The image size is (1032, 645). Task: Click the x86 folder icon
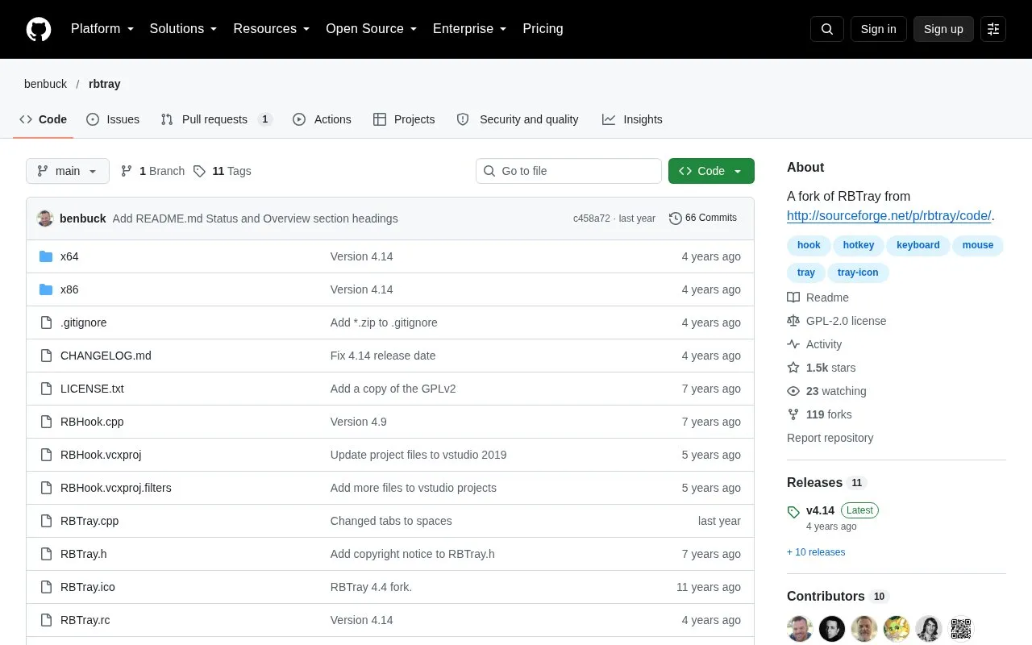(x=46, y=289)
